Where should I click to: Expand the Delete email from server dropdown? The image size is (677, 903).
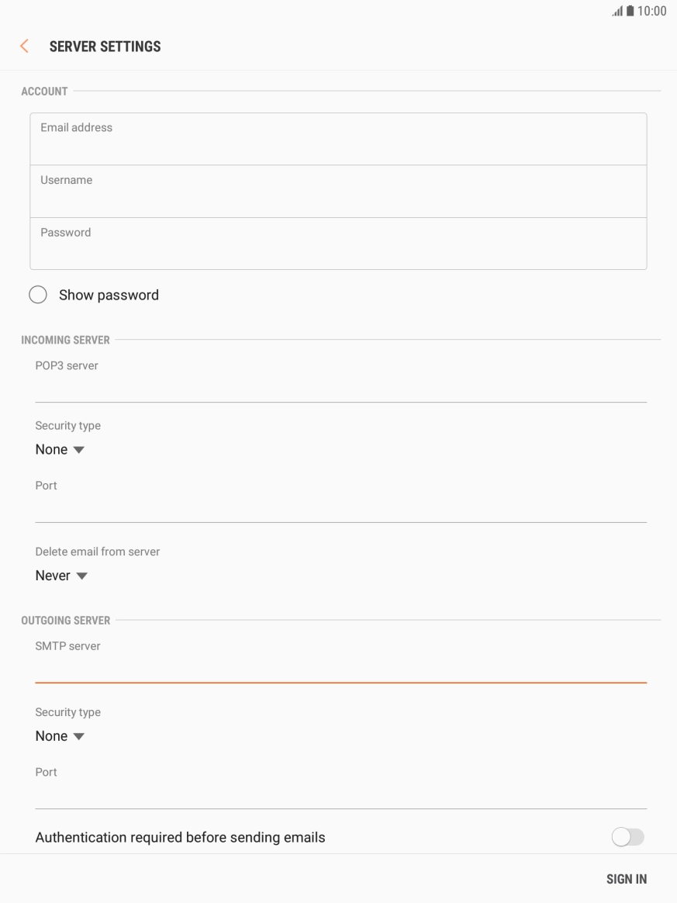click(x=61, y=576)
